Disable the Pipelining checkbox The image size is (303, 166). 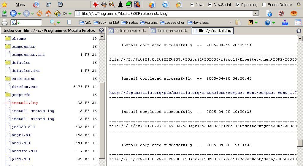tap(238, 4)
